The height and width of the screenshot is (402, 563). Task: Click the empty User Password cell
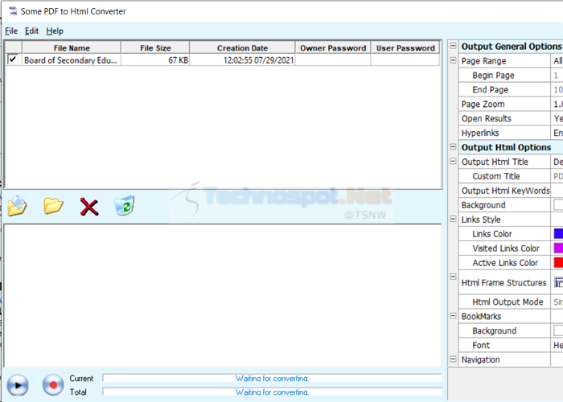pyautogui.click(x=405, y=60)
